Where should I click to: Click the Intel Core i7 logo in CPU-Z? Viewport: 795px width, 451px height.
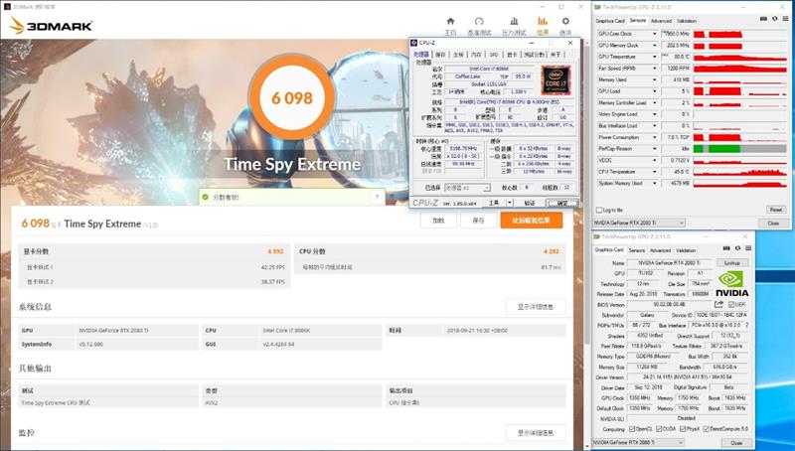click(x=556, y=80)
